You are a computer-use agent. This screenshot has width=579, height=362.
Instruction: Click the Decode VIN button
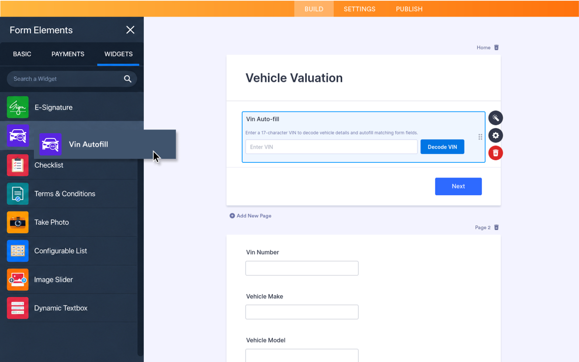pyautogui.click(x=442, y=147)
